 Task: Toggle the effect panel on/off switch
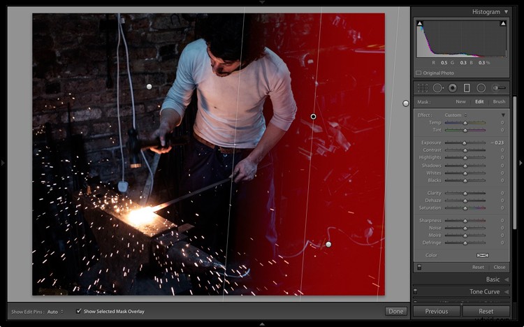point(419,267)
